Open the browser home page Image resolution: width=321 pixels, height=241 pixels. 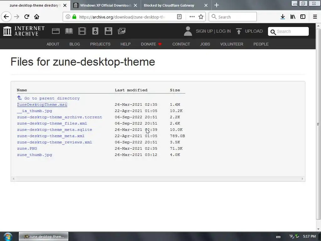[37, 17]
